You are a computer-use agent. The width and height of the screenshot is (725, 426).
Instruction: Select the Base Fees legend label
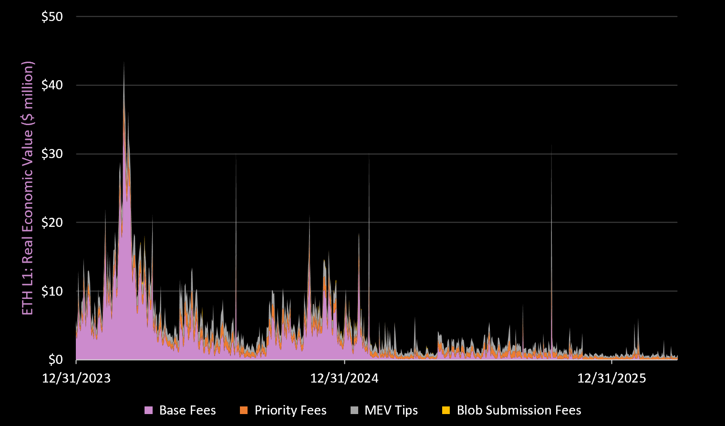pyautogui.click(x=187, y=410)
